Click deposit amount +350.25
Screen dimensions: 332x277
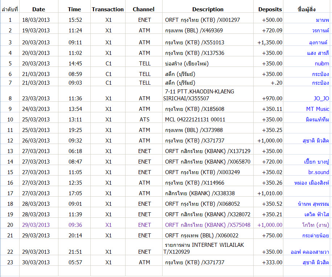[x=272, y=130]
